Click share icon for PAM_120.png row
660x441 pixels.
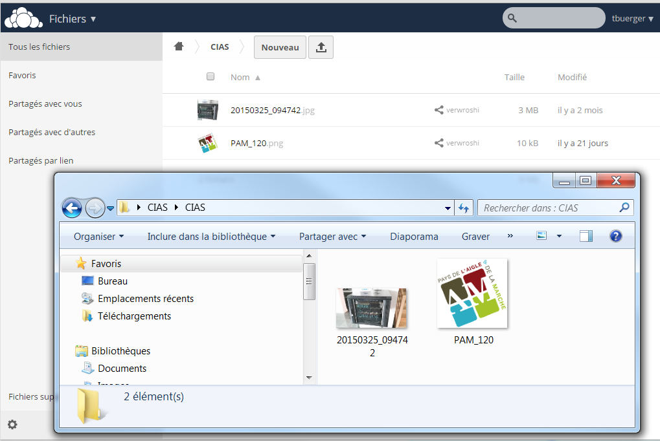point(438,143)
